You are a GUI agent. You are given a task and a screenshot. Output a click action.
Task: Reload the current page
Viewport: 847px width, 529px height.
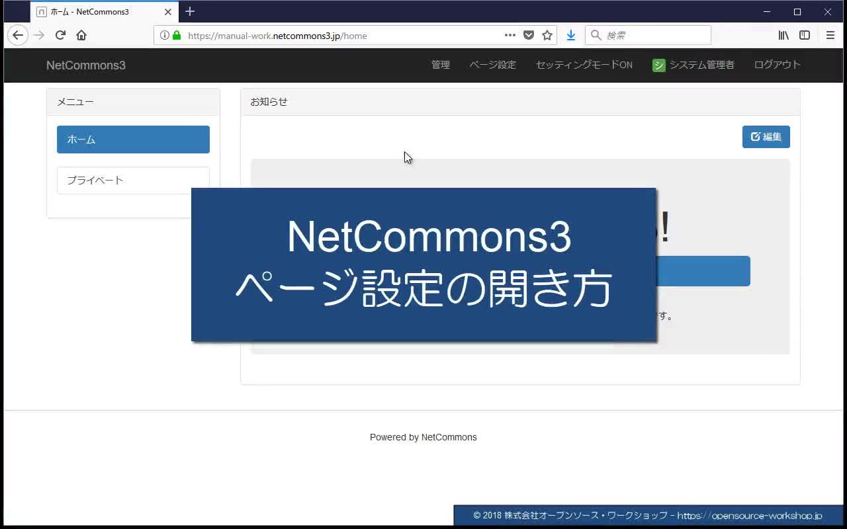(60, 35)
